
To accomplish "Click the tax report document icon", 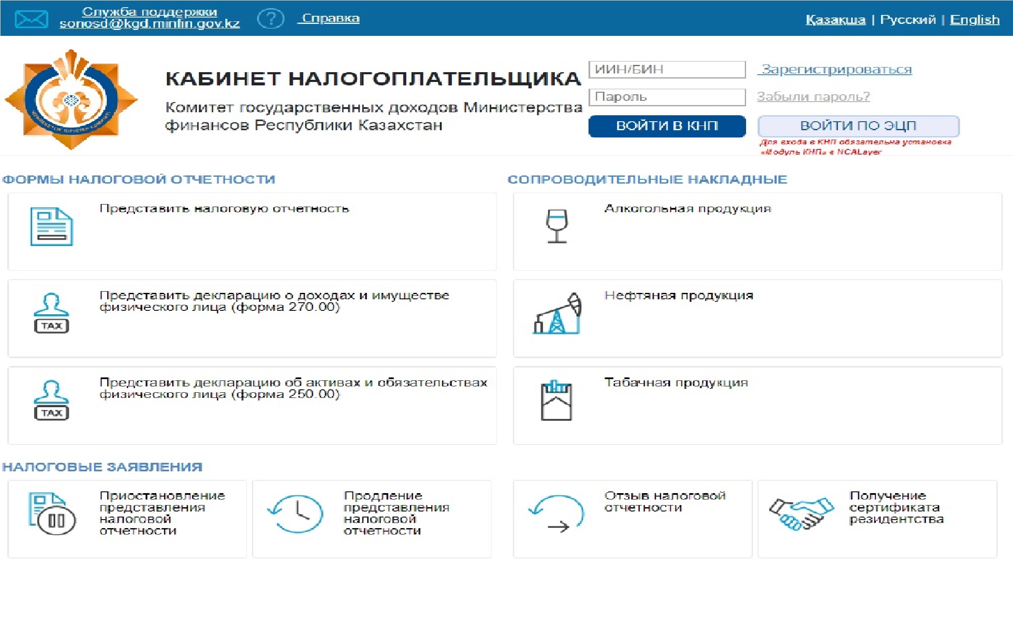I will [52, 226].
